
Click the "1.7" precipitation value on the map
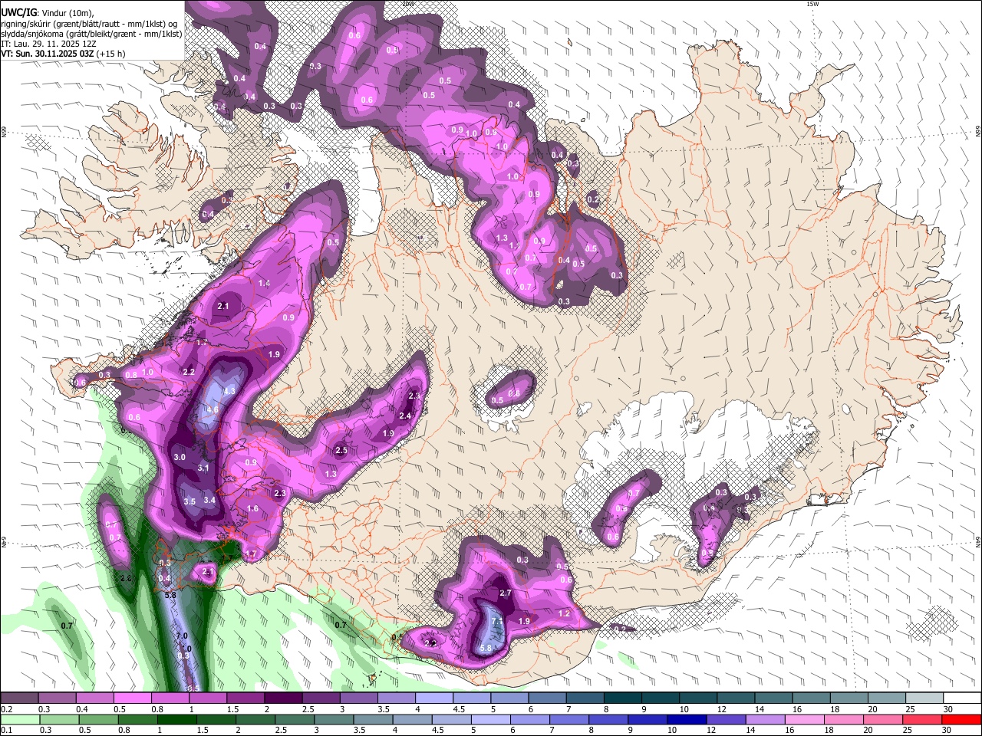tap(249, 554)
